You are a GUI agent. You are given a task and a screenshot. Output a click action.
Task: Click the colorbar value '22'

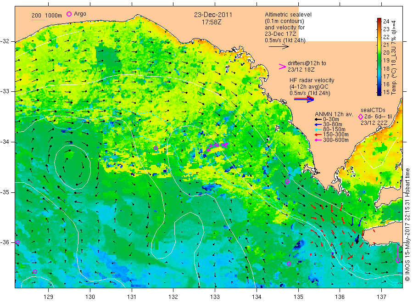386,37
